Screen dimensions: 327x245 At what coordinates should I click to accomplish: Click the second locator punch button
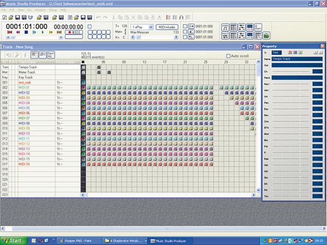point(191,32)
